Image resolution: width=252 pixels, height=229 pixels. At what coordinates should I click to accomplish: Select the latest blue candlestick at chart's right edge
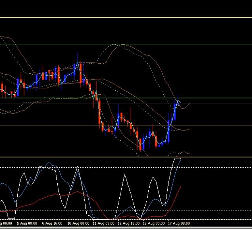(x=178, y=103)
